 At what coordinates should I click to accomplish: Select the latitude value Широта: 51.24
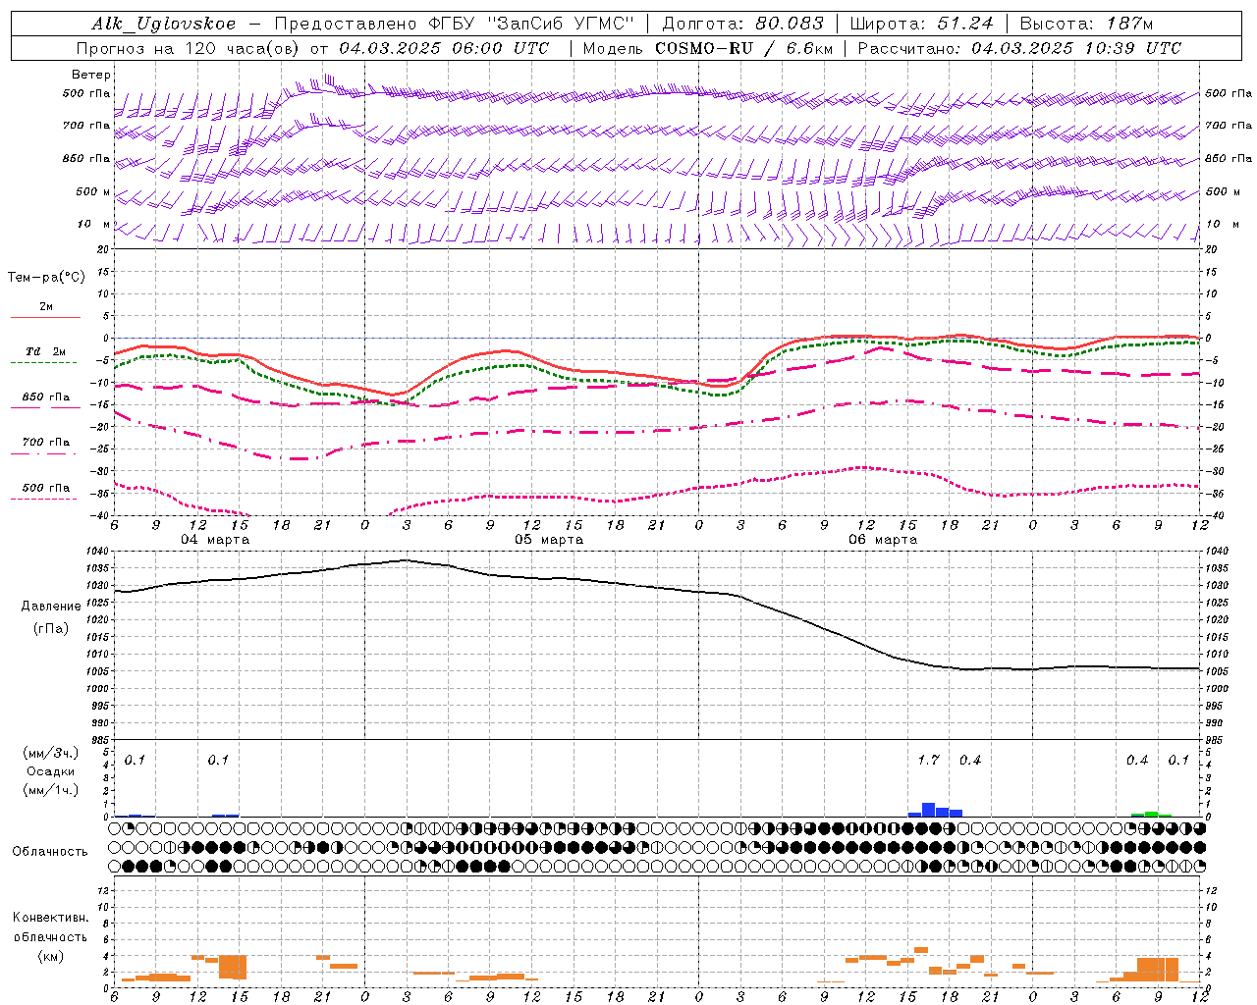click(921, 25)
